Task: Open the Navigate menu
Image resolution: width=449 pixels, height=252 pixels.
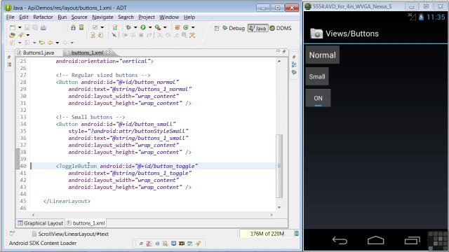Action: [x=102, y=17]
